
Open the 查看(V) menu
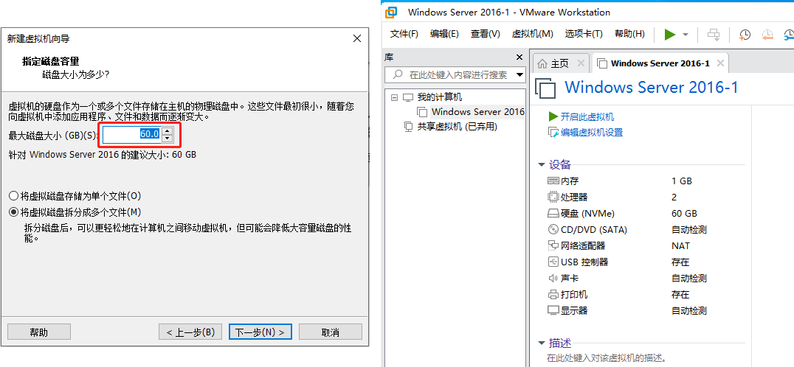(485, 34)
